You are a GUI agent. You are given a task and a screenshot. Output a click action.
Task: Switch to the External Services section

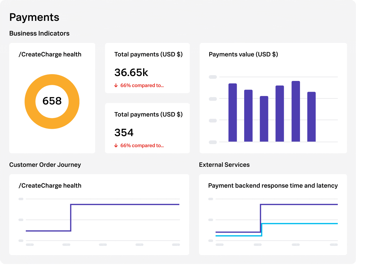point(224,165)
